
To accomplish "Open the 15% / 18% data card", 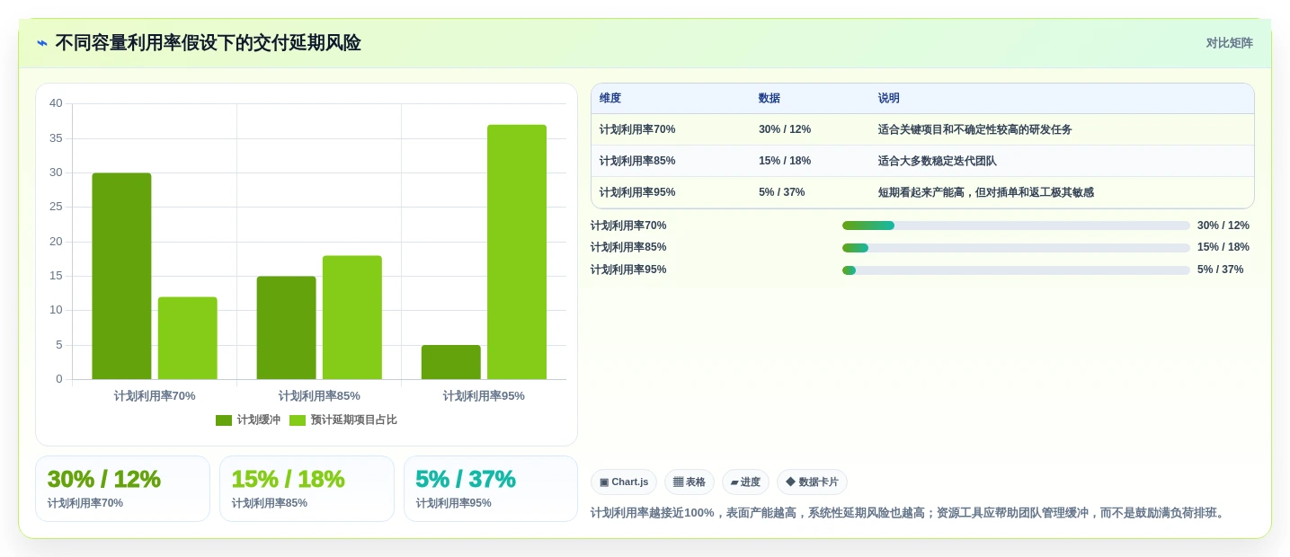I will [307, 489].
